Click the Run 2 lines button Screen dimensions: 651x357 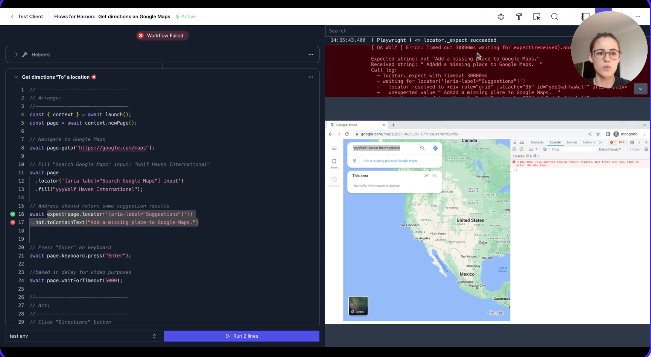click(242, 336)
